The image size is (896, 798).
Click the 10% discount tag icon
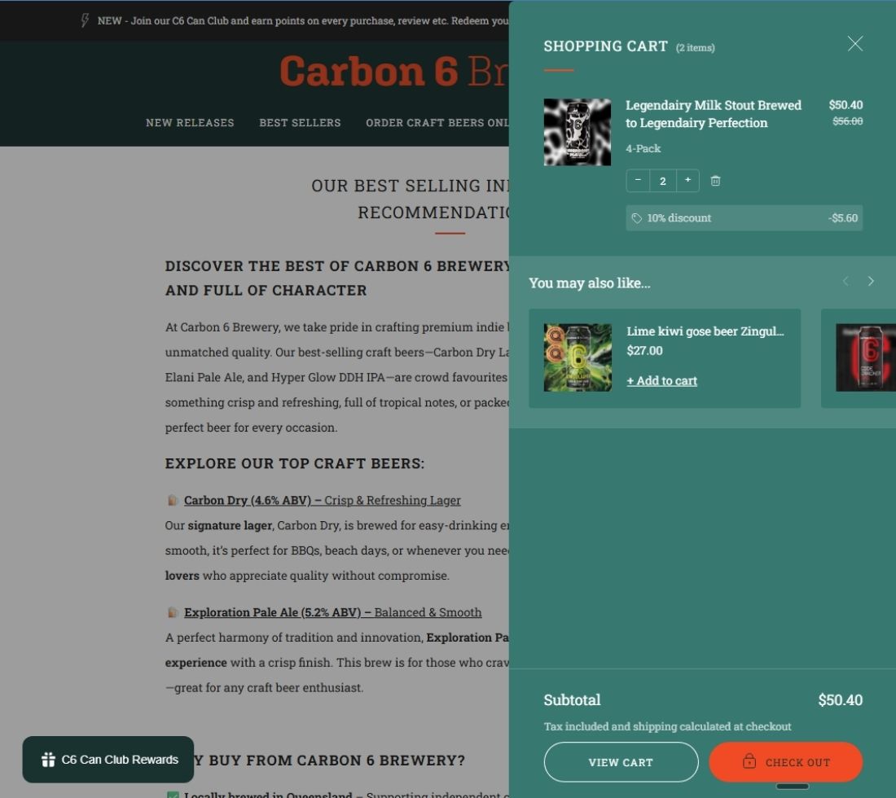click(637, 218)
